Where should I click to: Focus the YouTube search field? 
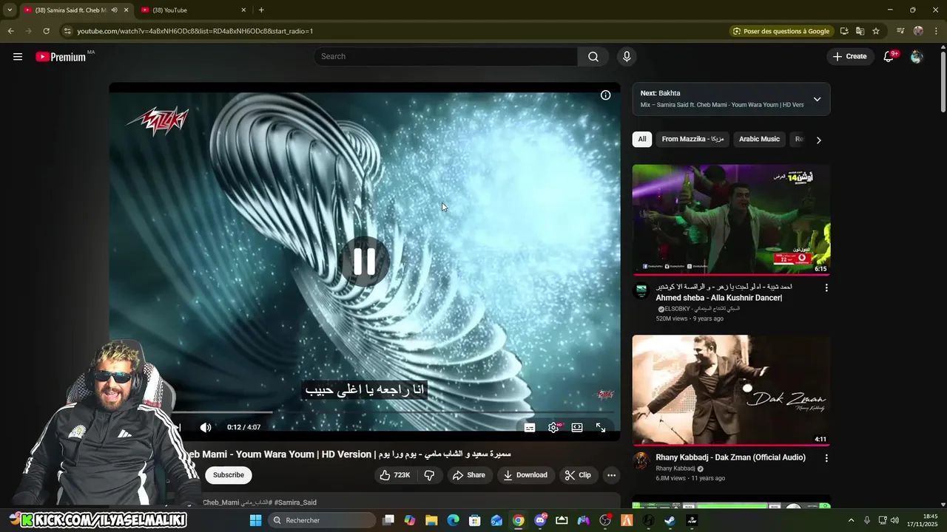tap(446, 56)
